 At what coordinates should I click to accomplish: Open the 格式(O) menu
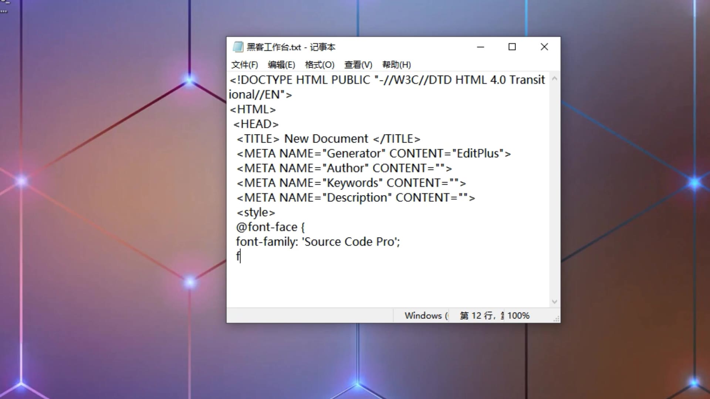319,65
